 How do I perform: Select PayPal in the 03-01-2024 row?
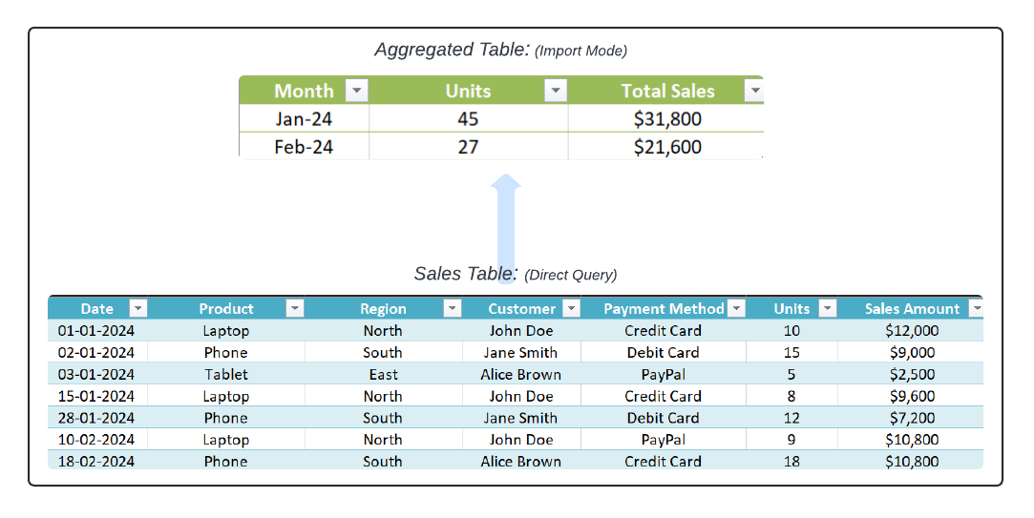click(664, 374)
